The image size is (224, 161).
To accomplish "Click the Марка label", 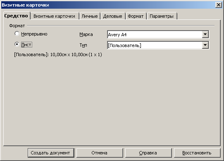I will pos(86,34).
